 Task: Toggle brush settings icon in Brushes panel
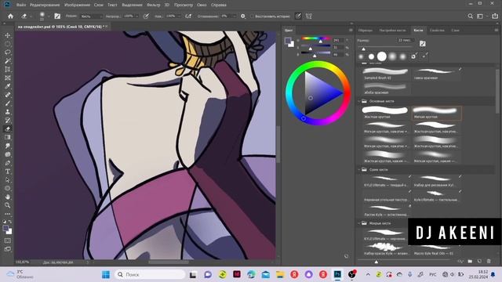coord(423,44)
